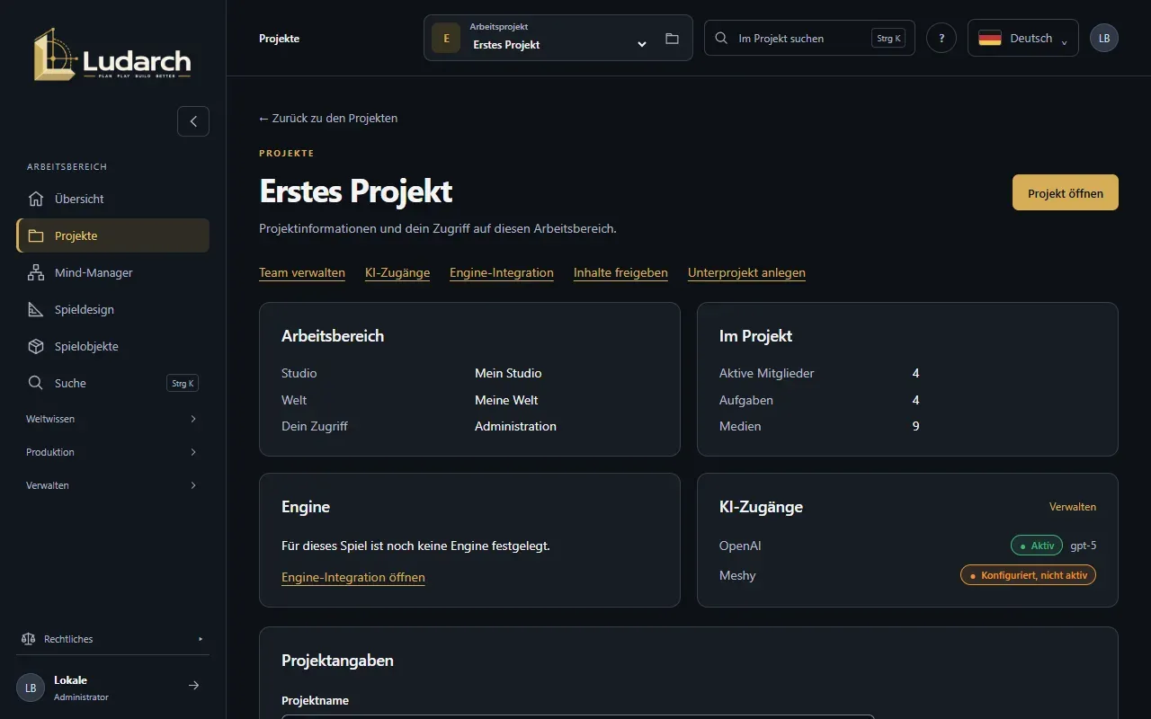Click the LB avatar in sidebar footer
Image resolution: width=1151 pixels, height=719 pixels.
click(x=31, y=688)
